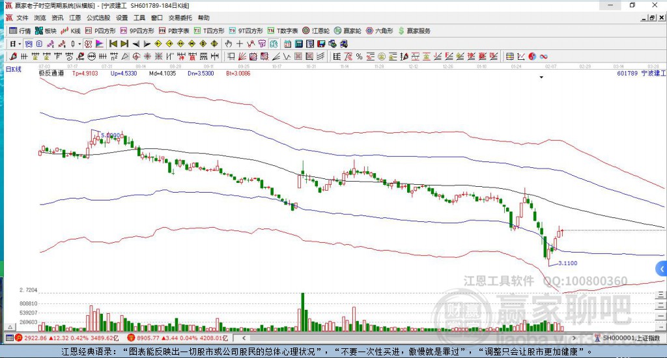Open the calculator icon
The height and width of the screenshot is (358, 667).
coord(298,44)
